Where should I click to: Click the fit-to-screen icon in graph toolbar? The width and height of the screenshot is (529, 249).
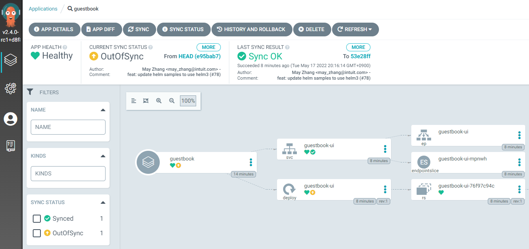point(146,101)
